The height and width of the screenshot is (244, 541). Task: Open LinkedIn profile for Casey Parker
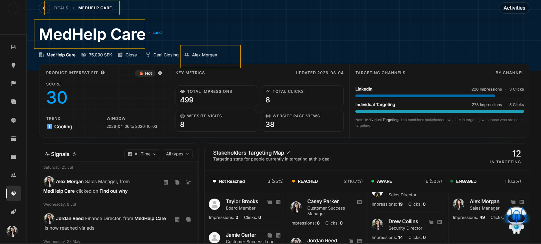(x=360, y=202)
